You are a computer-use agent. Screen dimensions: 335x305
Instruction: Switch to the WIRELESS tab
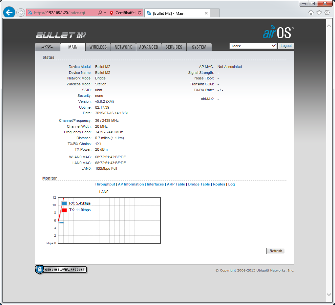98,47
